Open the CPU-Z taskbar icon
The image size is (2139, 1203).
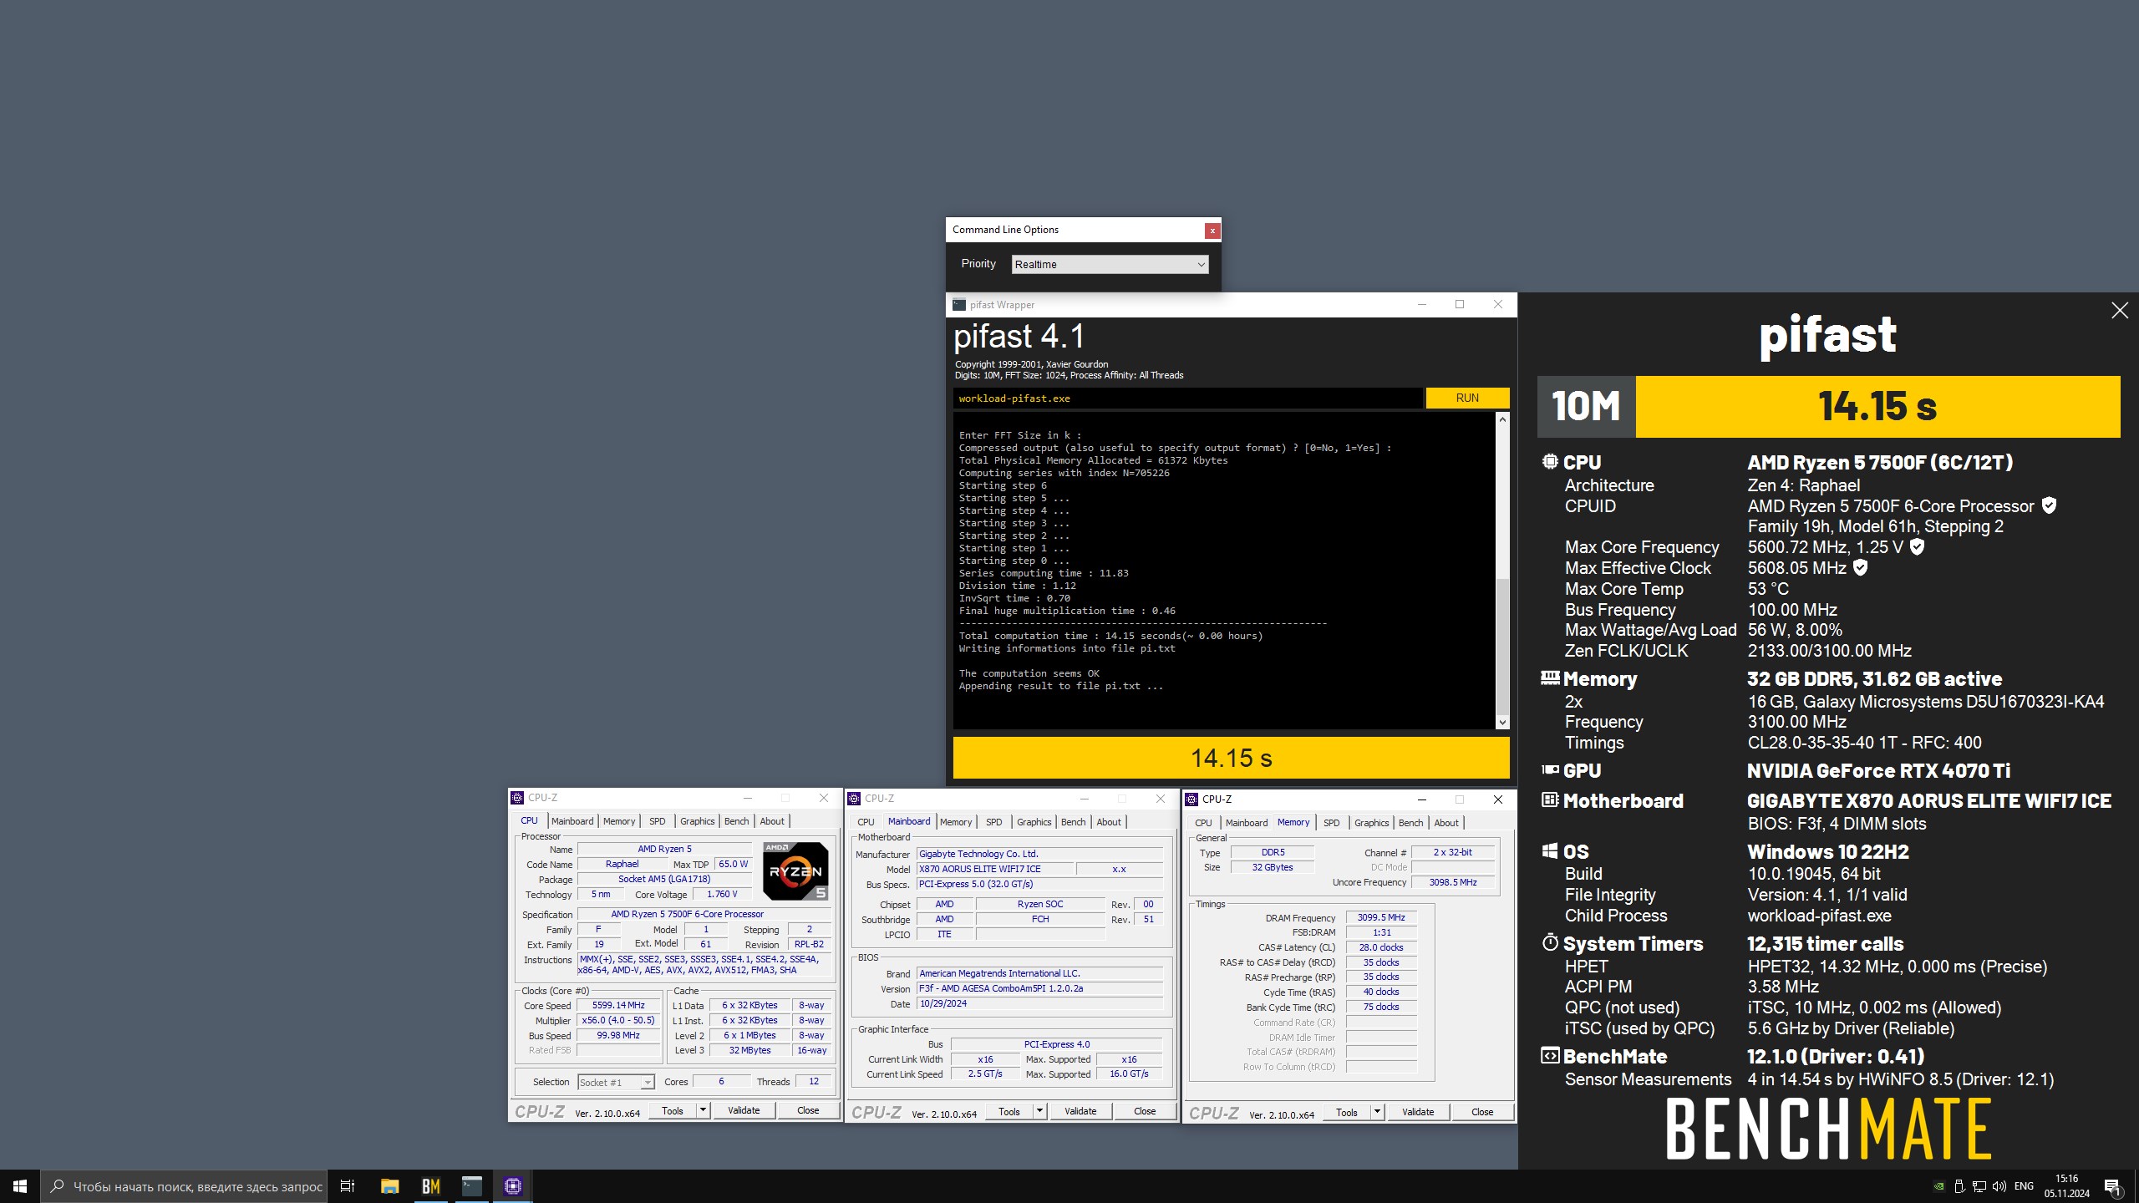click(512, 1186)
